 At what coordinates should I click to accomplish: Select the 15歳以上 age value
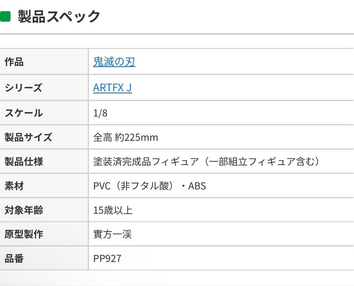113,210
